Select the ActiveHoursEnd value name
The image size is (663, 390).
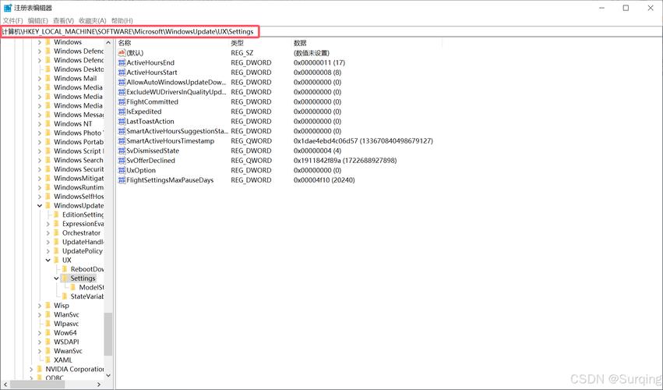pos(150,62)
